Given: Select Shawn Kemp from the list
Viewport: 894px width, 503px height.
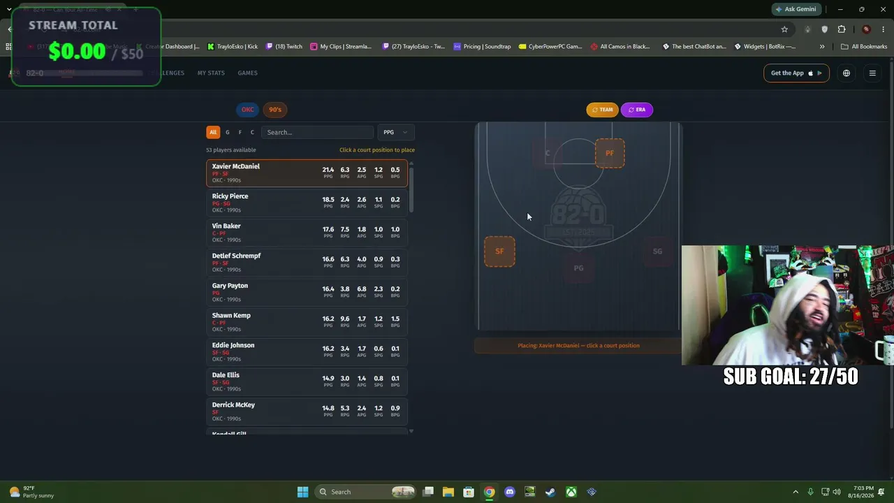Looking at the screenshot, I should point(307,322).
